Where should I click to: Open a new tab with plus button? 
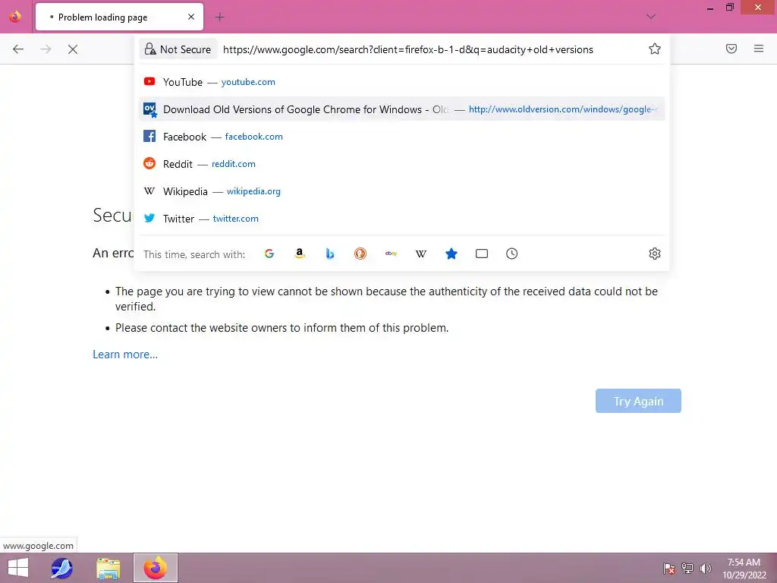219,17
